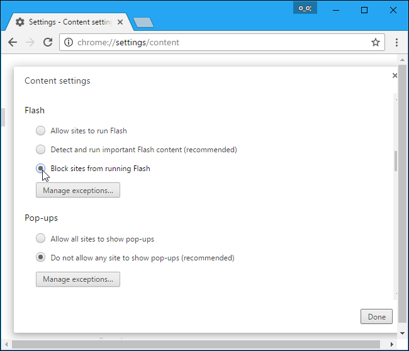
Task: Open the Chrome three-dot menu
Action: tap(396, 42)
